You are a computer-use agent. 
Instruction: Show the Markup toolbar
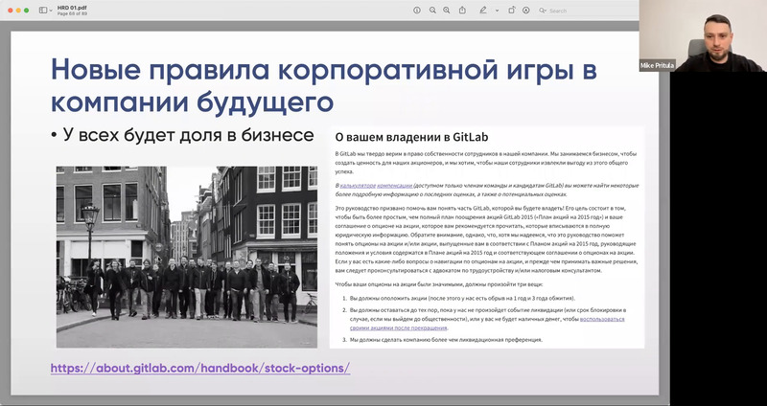point(528,10)
